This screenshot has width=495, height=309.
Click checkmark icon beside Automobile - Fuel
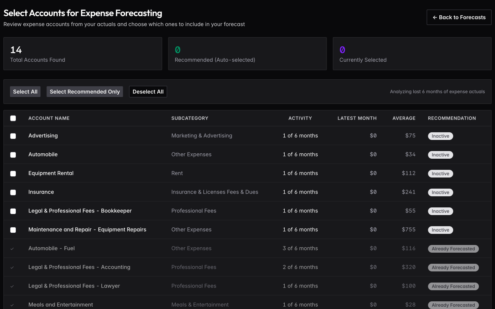click(x=12, y=249)
